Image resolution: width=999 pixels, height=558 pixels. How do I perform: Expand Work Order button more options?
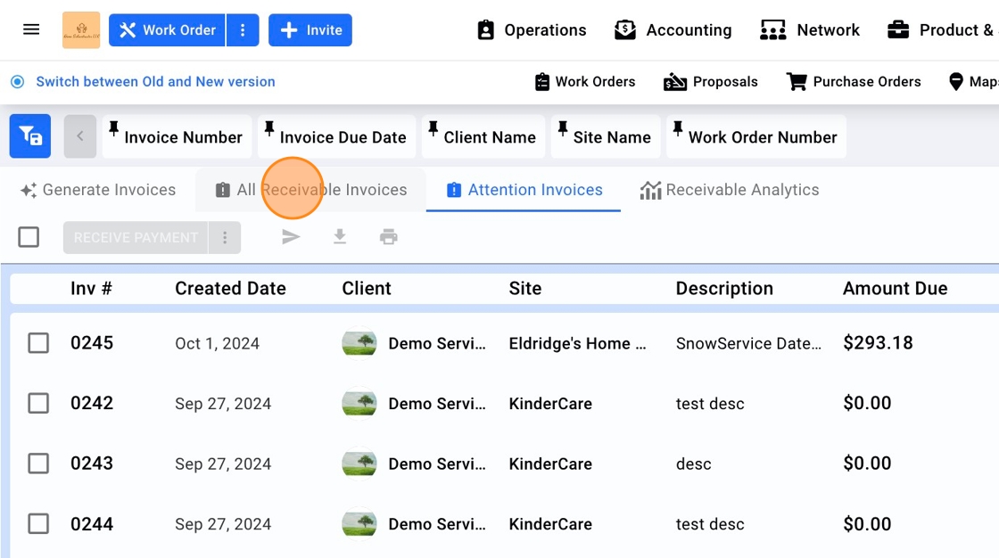point(243,30)
